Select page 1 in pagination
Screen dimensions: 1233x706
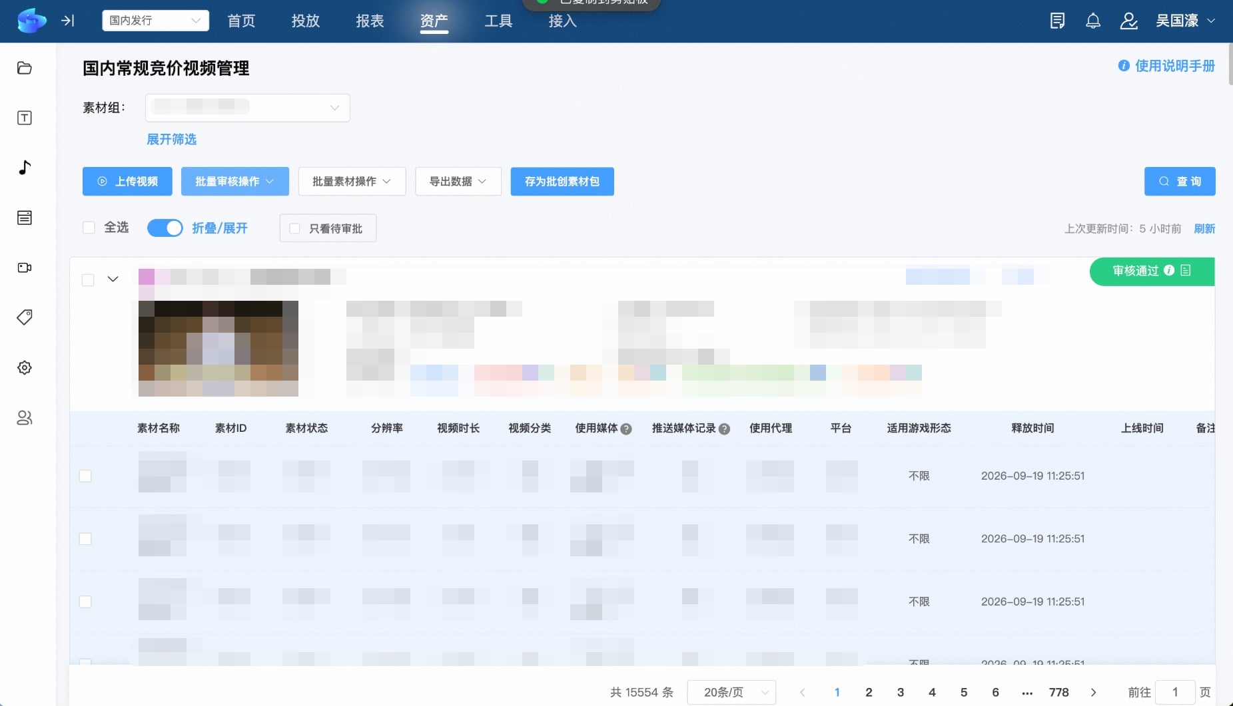pyautogui.click(x=837, y=693)
